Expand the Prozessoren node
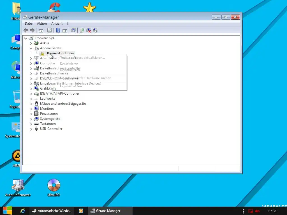 (31, 114)
